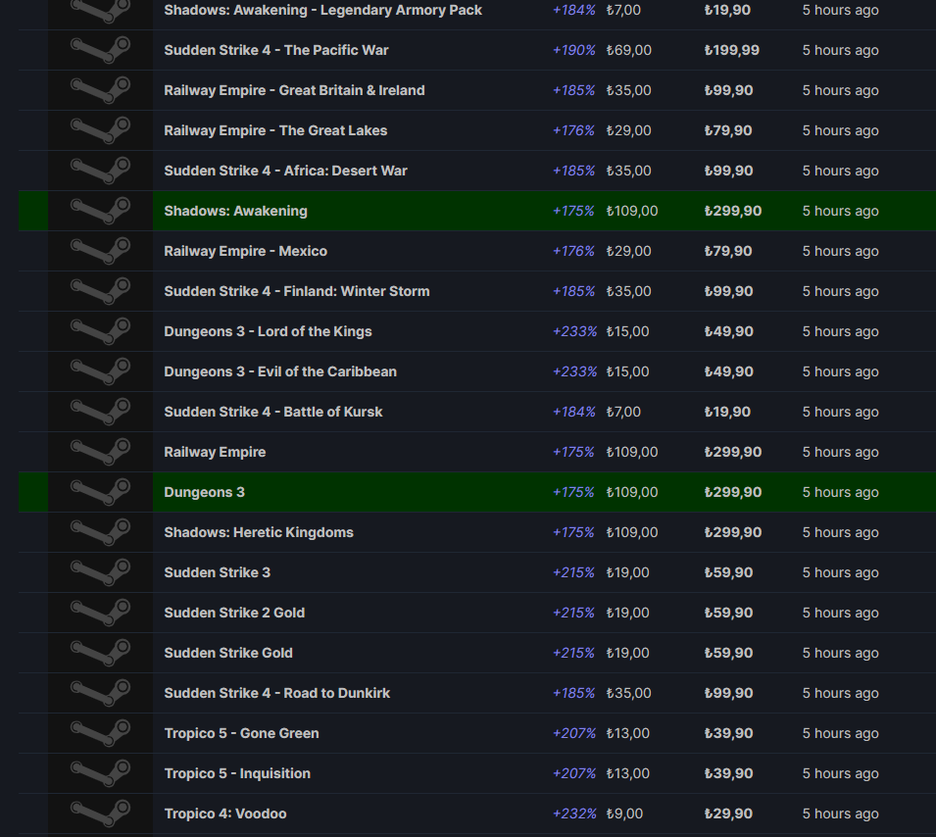The height and width of the screenshot is (837, 936).
Task: Click Steam icon beside Tropico 4: Voodoo
Action: coord(100,813)
